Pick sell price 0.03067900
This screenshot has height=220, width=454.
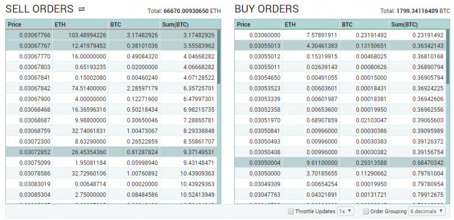coord(35,99)
